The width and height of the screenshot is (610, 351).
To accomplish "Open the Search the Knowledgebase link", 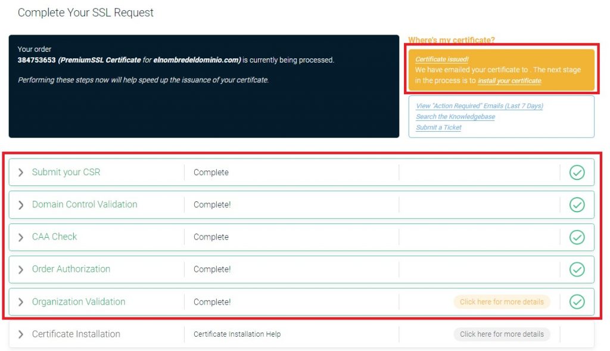I will [456, 116].
